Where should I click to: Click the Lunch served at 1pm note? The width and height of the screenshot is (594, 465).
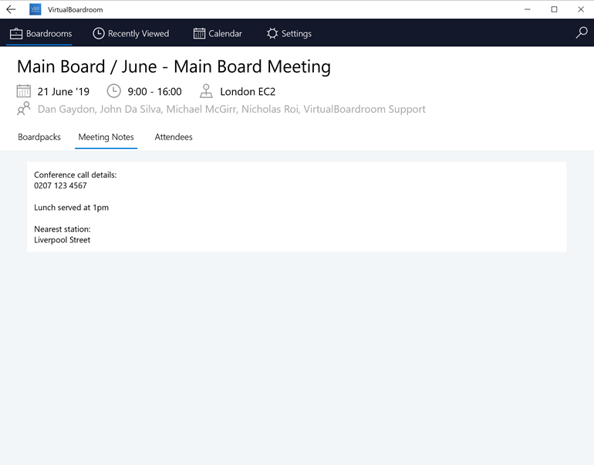click(71, 208)
